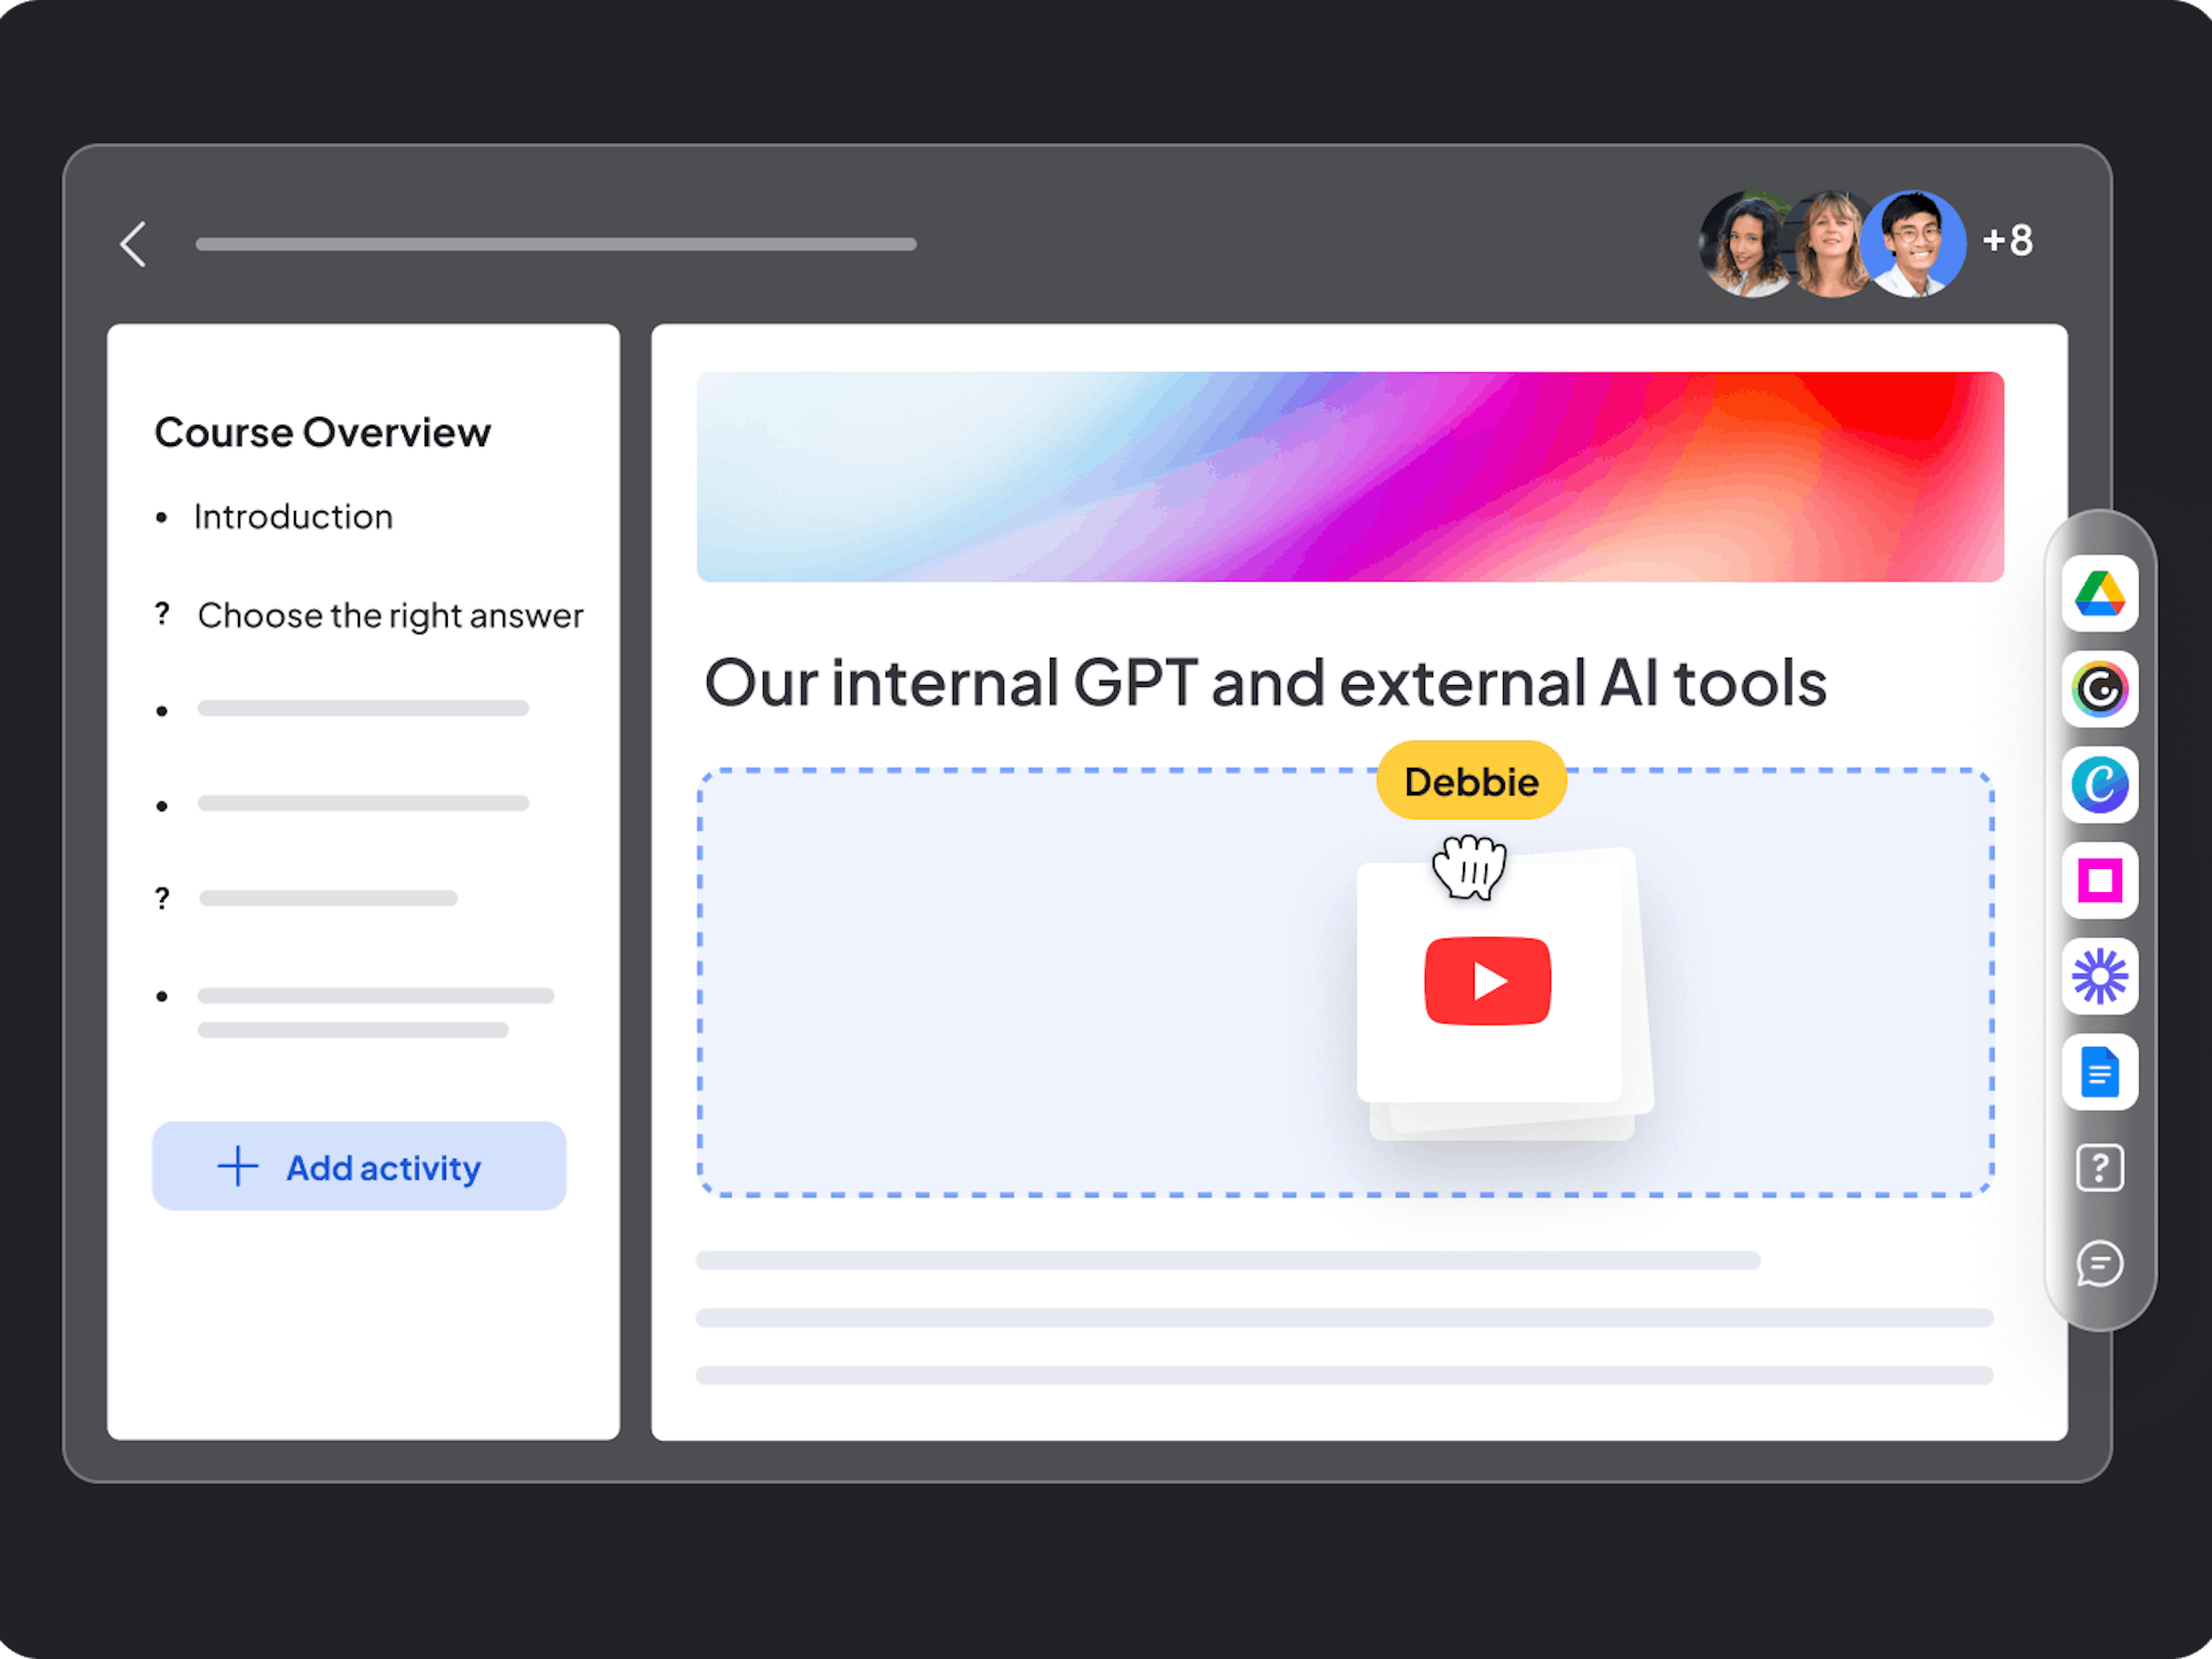The width and height of the screenshot is (2212, 1659).
Task: Click the Debbie cursor name tag
Action: pyautogui.click(x=1471, y=781)
